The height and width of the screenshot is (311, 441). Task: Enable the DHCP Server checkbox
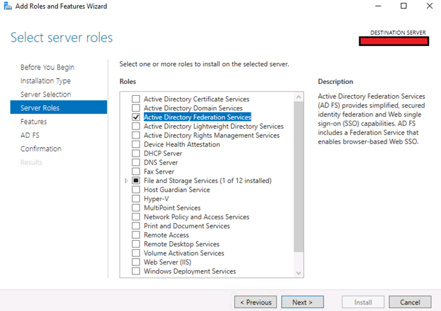click(x=136, y=153)
